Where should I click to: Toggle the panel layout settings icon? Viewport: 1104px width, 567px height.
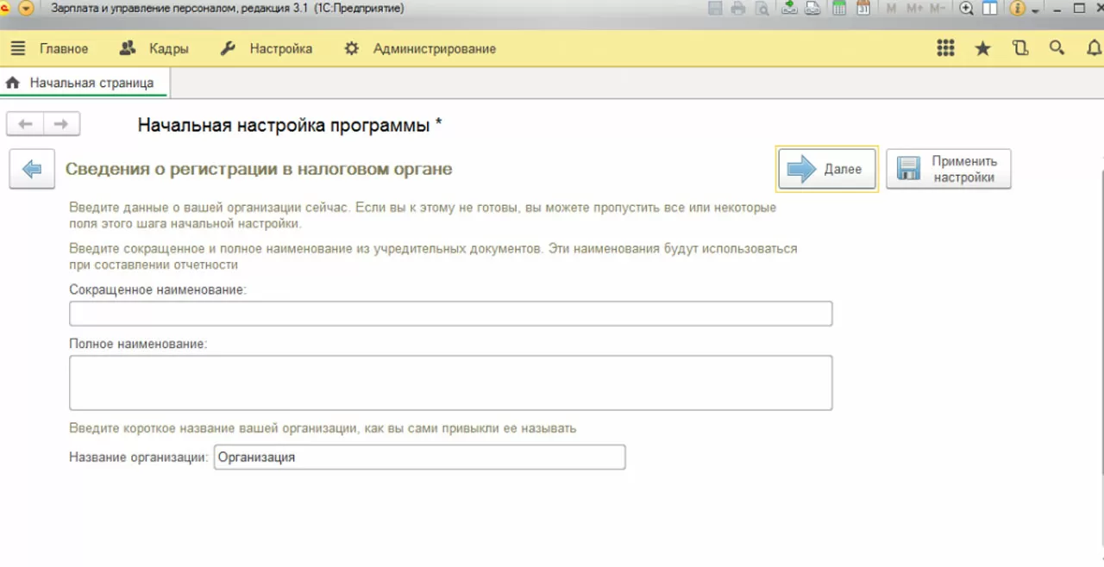(x=990, y=9)
